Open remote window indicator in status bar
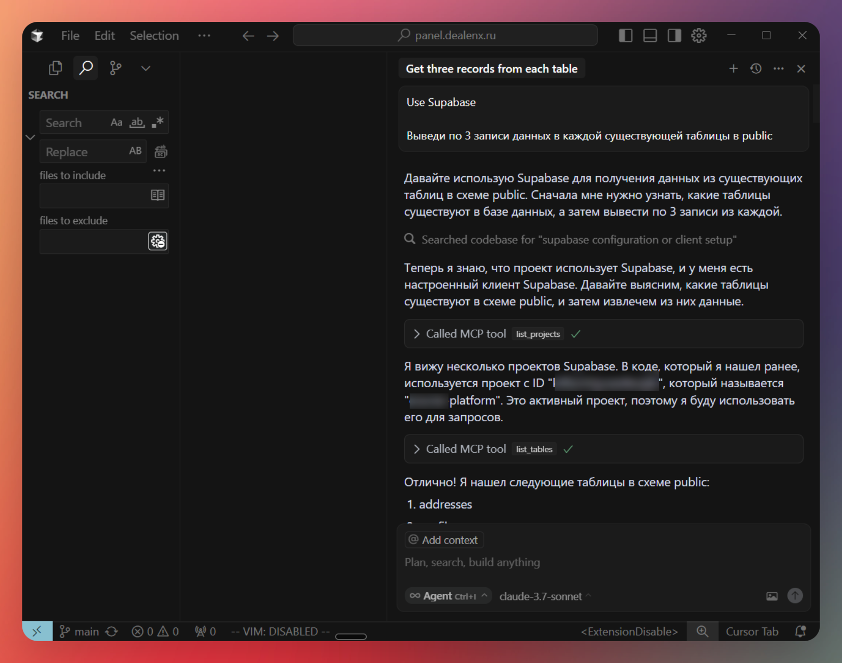 coord(37,631)
